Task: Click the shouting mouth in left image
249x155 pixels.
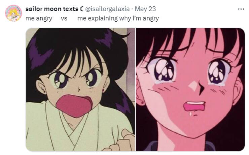Action: coord(74,105)
